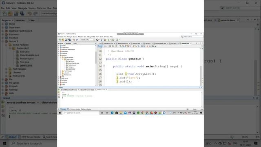This screenshot has width=261, height=147.
Task: Click re-run icon left of output console
Action: pyautogui.click(x=59, y=90)
